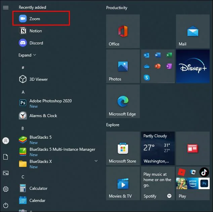Open the Calendar app icon

23,200
